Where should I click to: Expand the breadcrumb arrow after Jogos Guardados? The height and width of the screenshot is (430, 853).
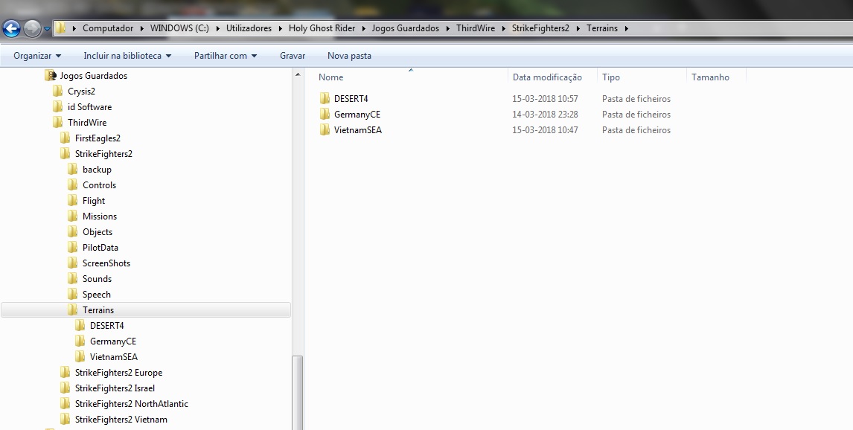click(x=448, y=28)
